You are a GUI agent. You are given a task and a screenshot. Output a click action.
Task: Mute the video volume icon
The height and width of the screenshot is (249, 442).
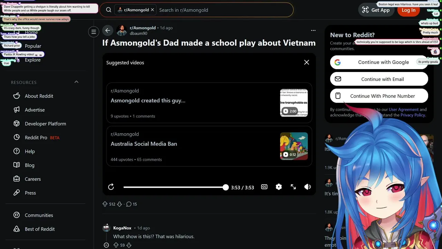pos(307,187)
